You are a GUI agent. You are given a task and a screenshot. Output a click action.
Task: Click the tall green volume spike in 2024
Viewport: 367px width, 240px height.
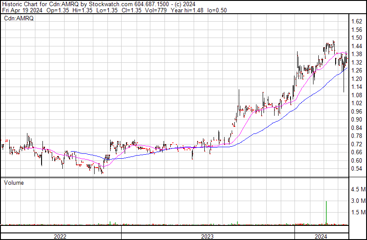[326, 213]
